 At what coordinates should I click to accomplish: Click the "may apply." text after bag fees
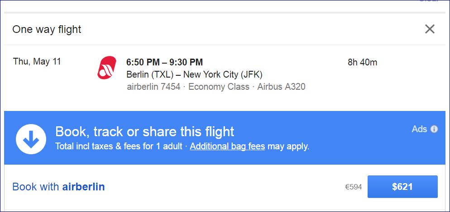[x=288, y=147]
